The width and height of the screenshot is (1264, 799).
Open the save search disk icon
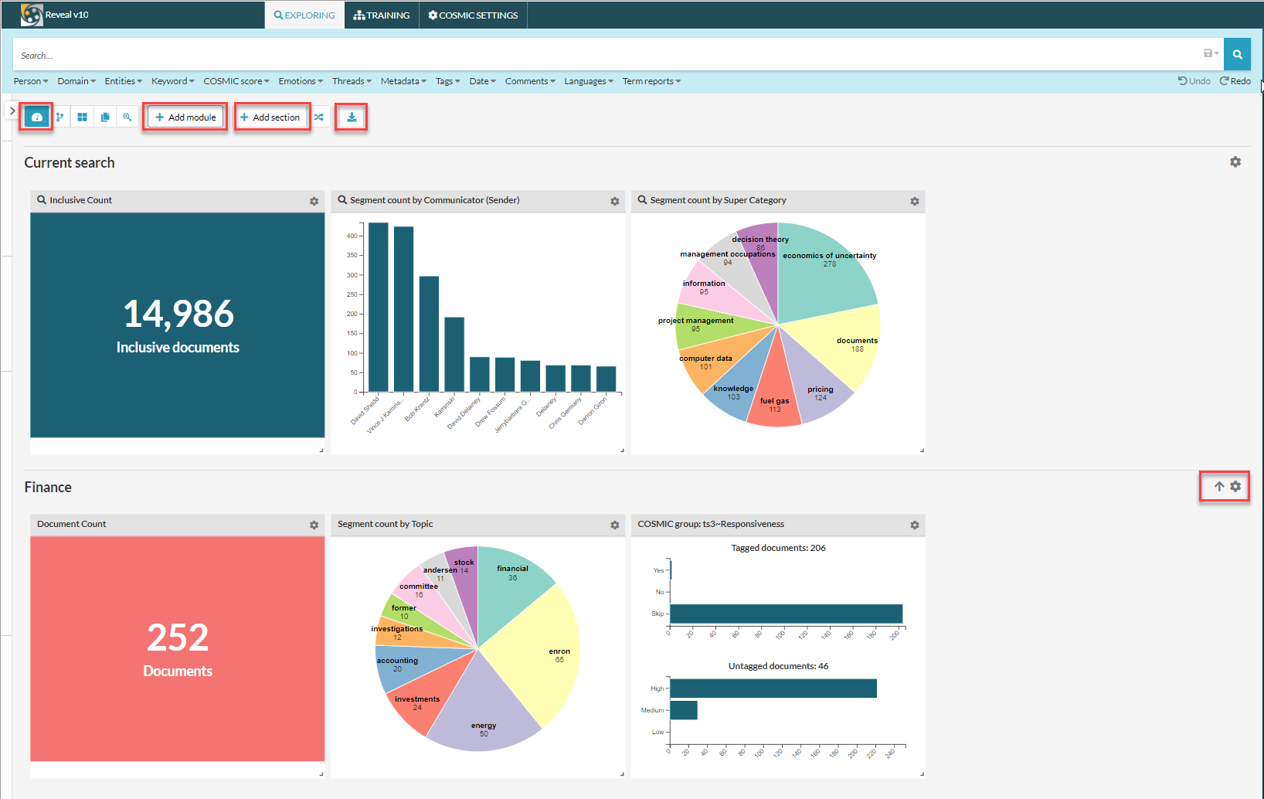click(x=1210, y=53)
